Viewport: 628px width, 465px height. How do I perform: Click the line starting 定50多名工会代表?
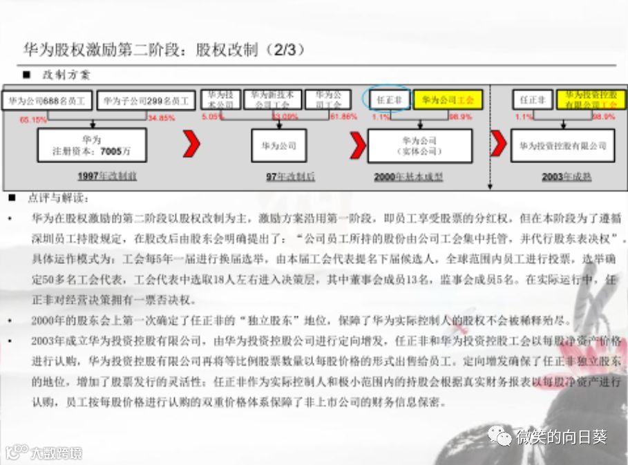coord(323,280)
